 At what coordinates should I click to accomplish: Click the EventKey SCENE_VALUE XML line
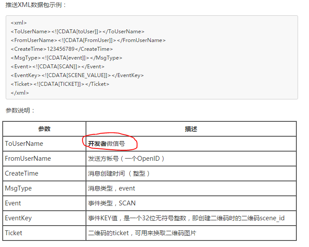(77, 75)
